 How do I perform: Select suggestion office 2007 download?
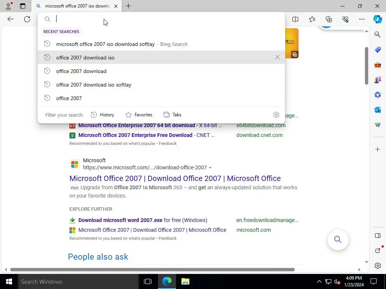161,71
